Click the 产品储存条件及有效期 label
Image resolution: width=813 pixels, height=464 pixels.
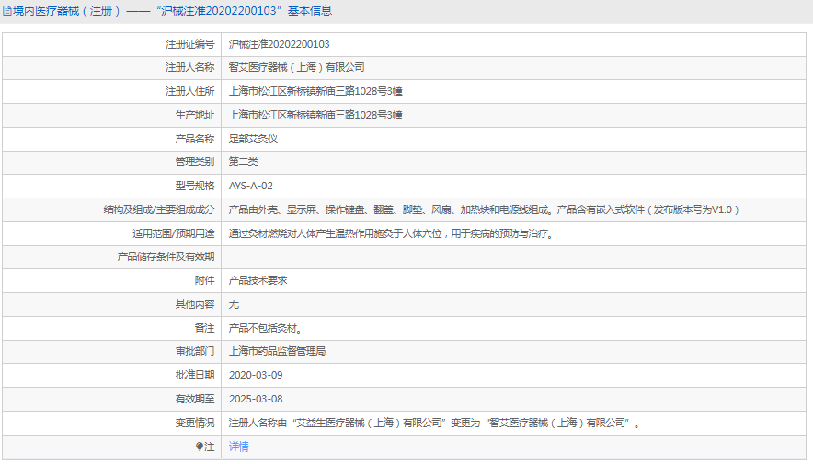(166, 257)
